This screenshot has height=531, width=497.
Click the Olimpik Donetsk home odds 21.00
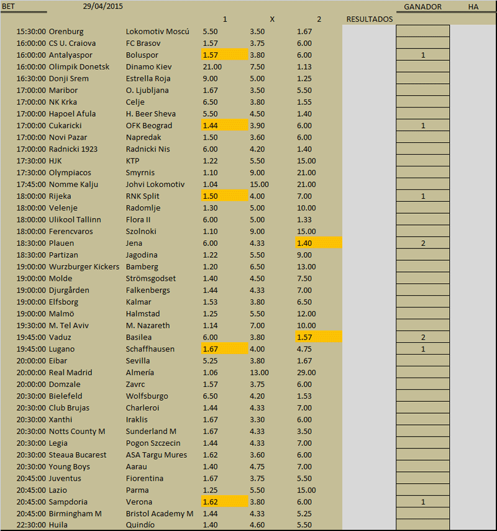click(x=212, y=66)
